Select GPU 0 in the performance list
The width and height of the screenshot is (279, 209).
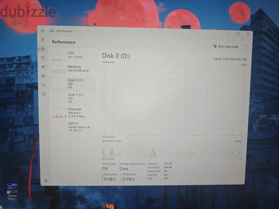(74, 127)
